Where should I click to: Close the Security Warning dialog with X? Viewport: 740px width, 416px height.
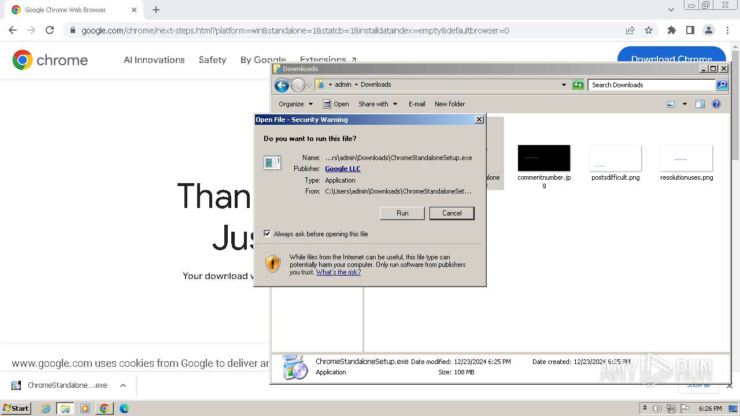pyautogui.click(x=479, y=120)
